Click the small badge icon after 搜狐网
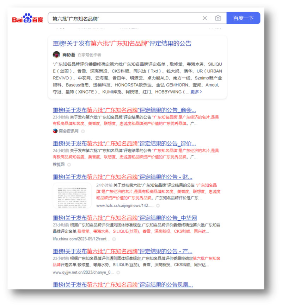This screenshot has height=307, width=282. 69,165
